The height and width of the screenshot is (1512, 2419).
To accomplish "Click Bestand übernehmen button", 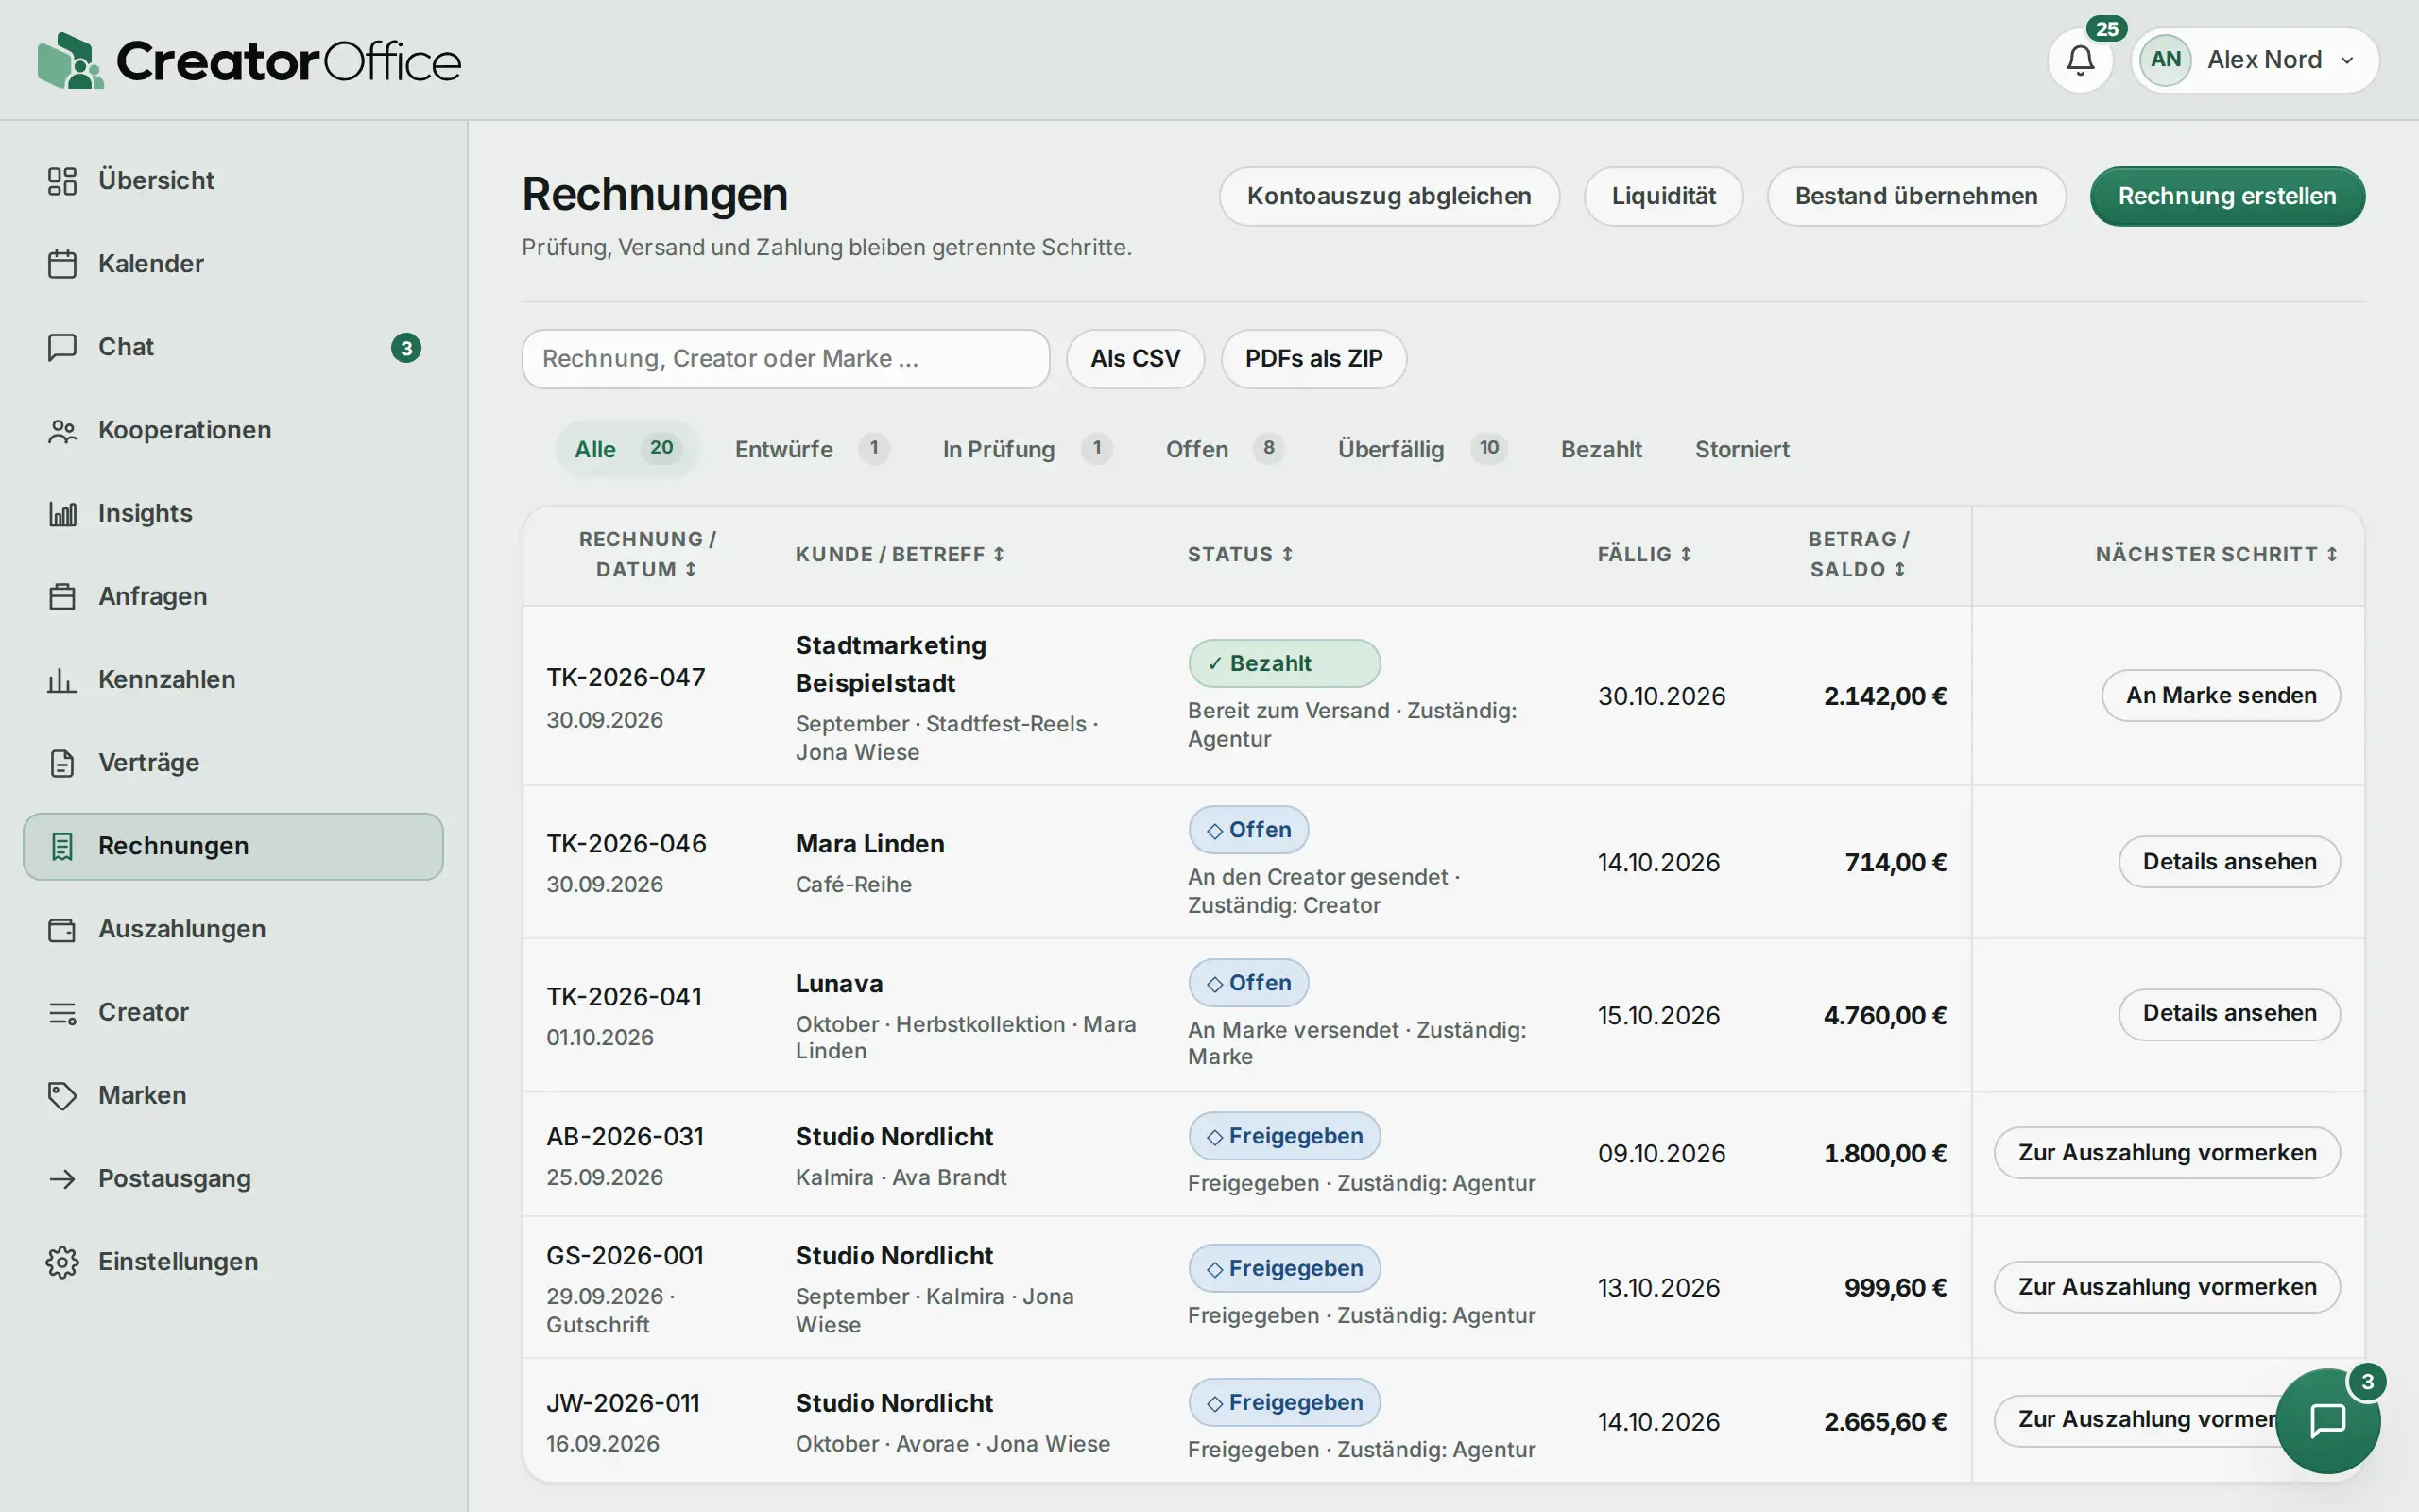I will (1915, 196).
